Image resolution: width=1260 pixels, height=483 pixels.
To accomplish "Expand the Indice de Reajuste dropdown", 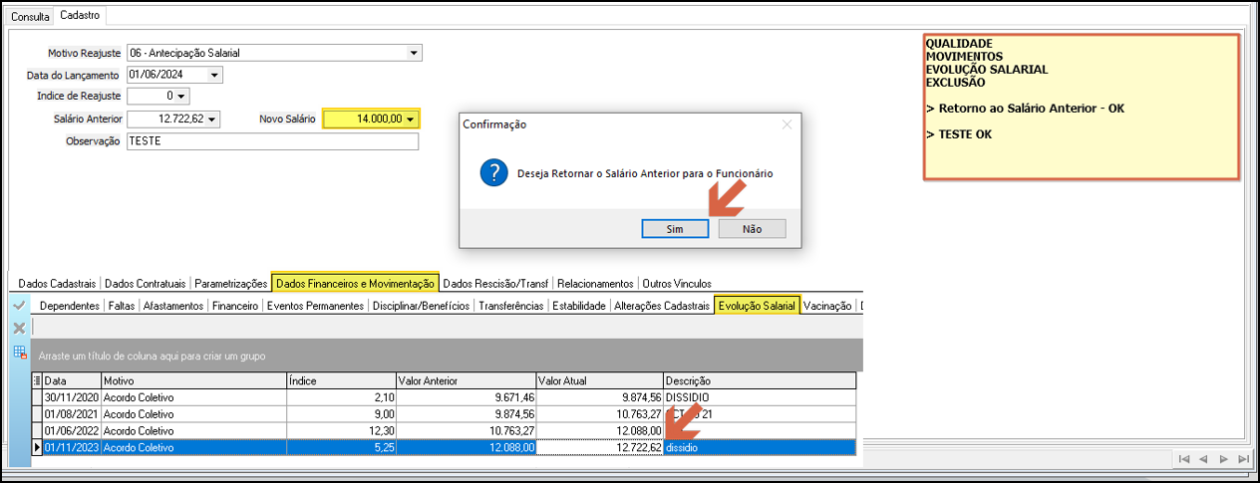I will (182, 97).
